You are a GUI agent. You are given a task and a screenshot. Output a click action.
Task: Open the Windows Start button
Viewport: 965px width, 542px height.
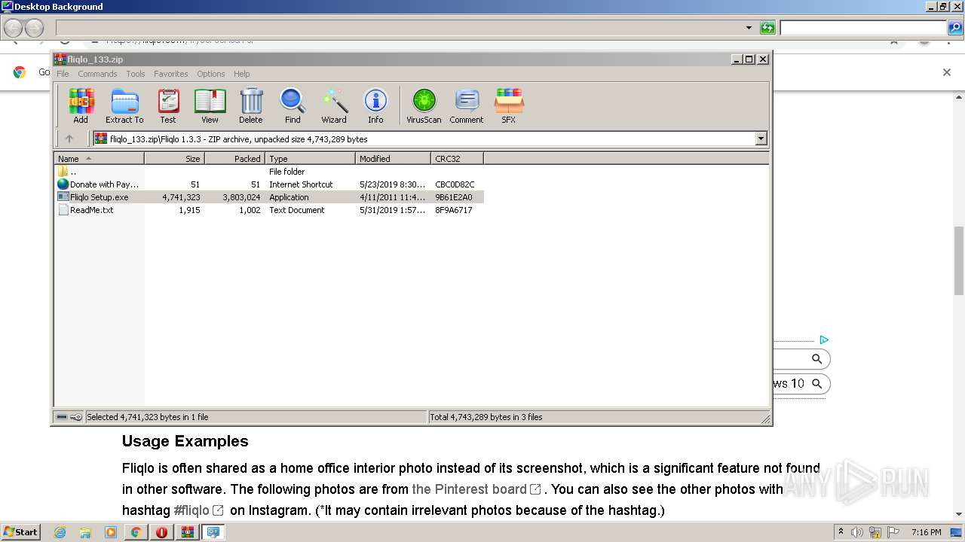[x=20, y=532]
